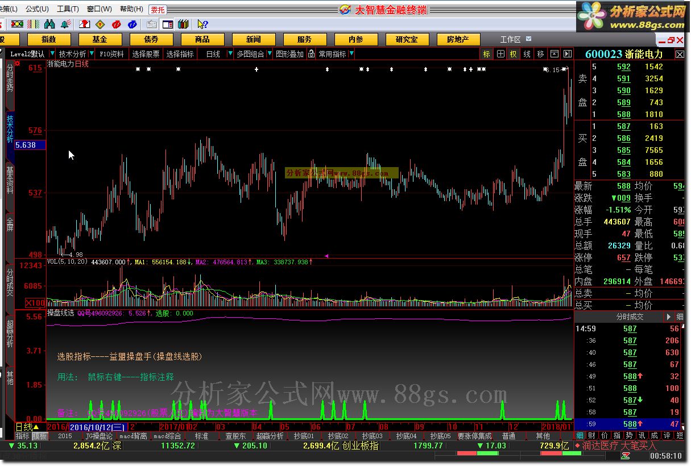The image size is (691, 466).
Task: Toggle the 移 move button
Action: tap(540, 54)
